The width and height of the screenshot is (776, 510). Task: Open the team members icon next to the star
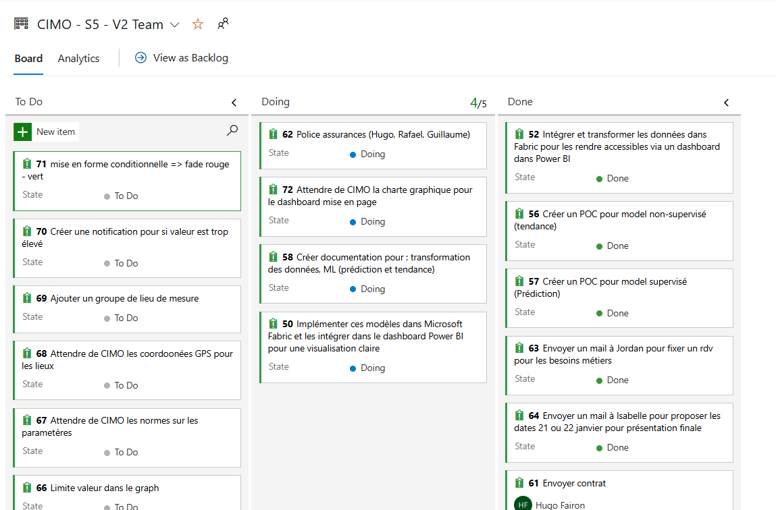click(223, 24)
